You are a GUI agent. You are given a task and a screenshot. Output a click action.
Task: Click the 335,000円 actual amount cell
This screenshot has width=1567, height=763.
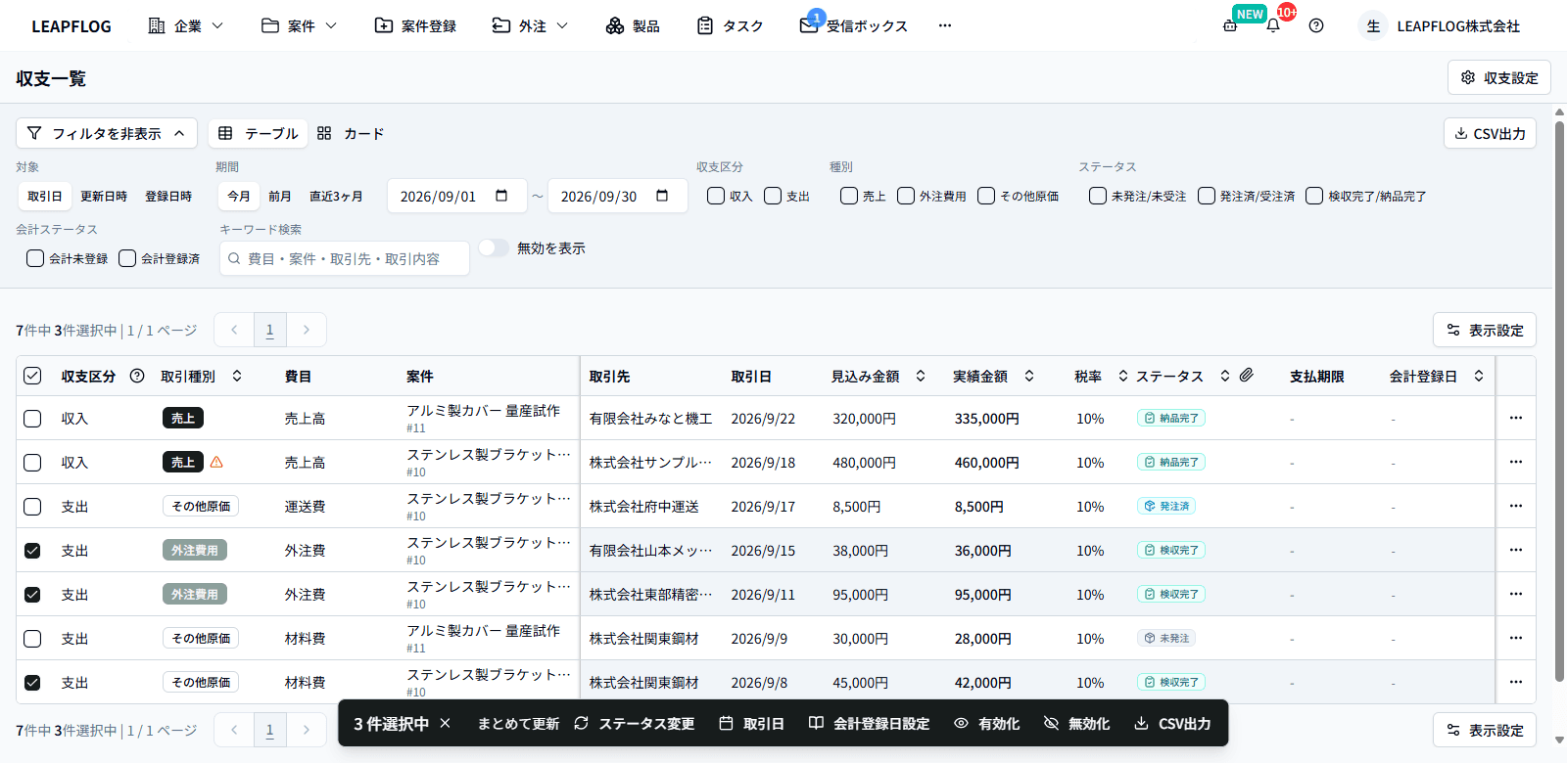(986, 418)
